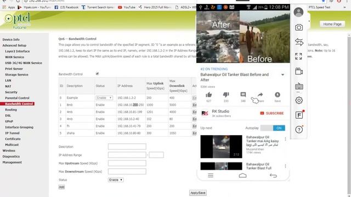This screenshot has width=351, height=197.
Task: Open IP Tunnel page
Action: [x=12, y=133]
